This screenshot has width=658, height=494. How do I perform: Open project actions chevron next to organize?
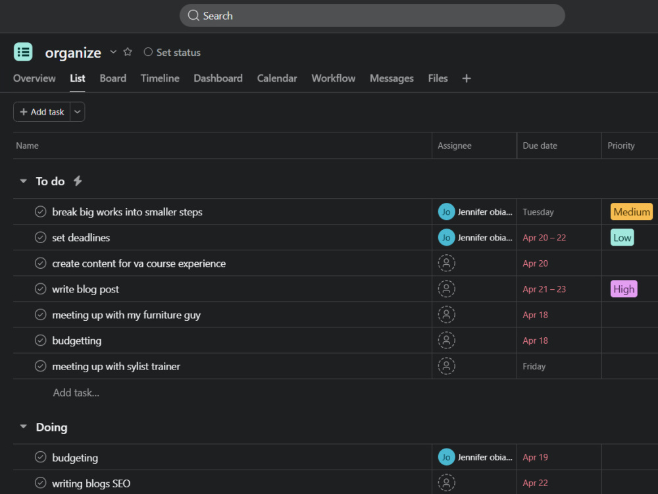click(113, 52)
